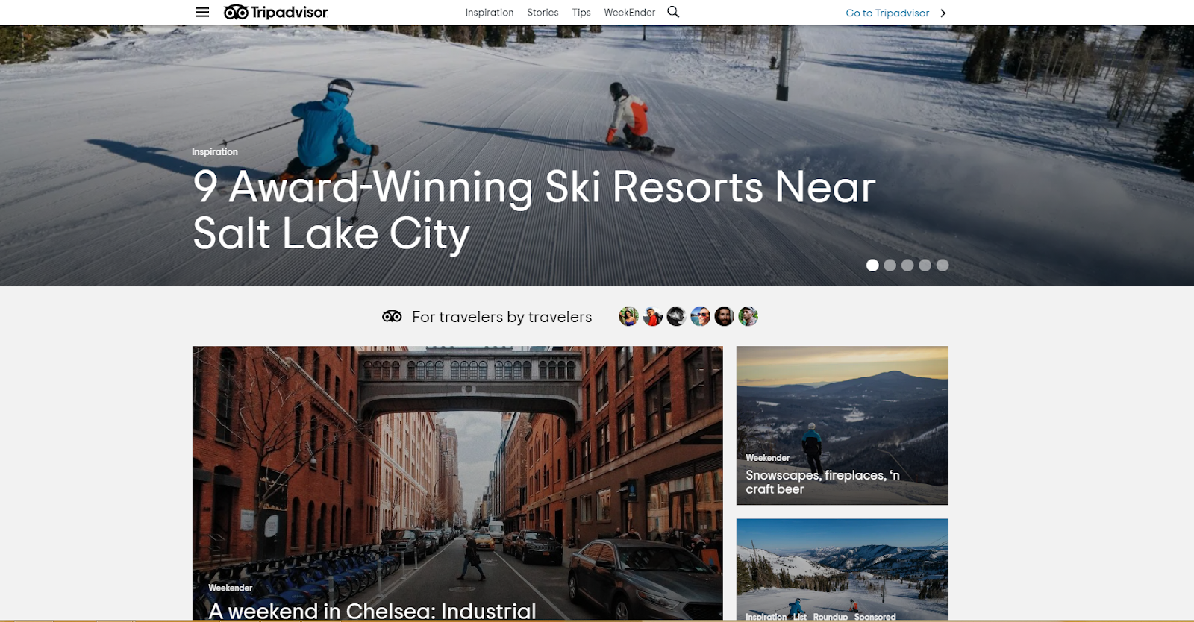Open the Stories nav item
This screenshot has height=622, width=1194.
tap(543, 13)
